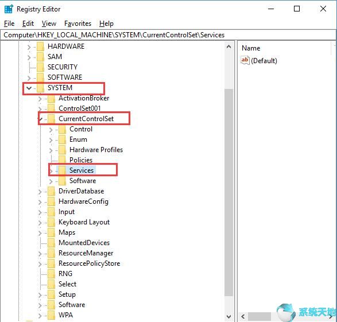Select the HardwareConfig key label
This screenshot has width=337, height=322.
[83, 201]
